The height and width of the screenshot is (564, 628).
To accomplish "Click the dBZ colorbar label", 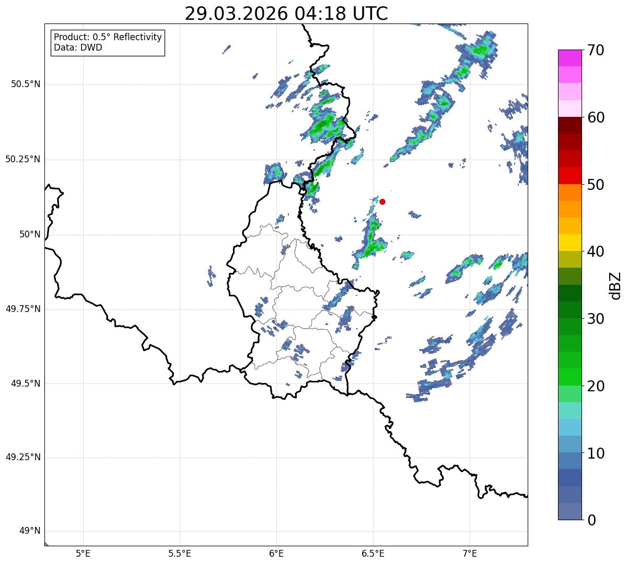I will tap(615, 285).
